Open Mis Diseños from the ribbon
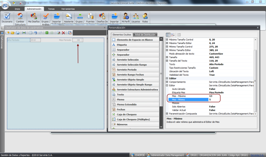266x157 pixels. tap(33, 16)
